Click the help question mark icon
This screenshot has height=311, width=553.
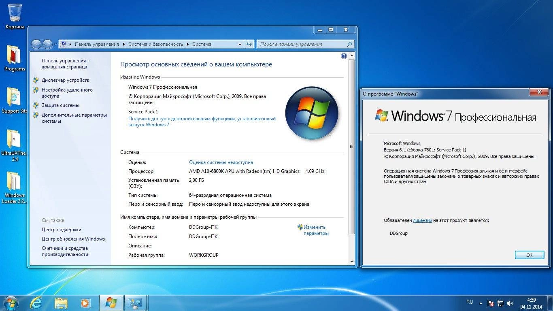[x=344, y=56]
